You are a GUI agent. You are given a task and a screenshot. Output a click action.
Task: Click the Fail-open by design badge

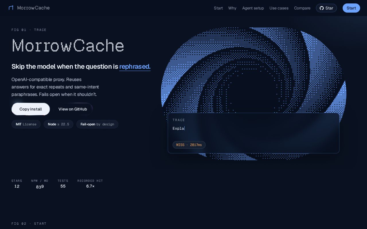[x=97, y=124]
